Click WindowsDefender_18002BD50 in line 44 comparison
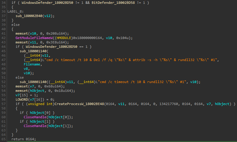237x142 pixels. [x=51, y=47]
